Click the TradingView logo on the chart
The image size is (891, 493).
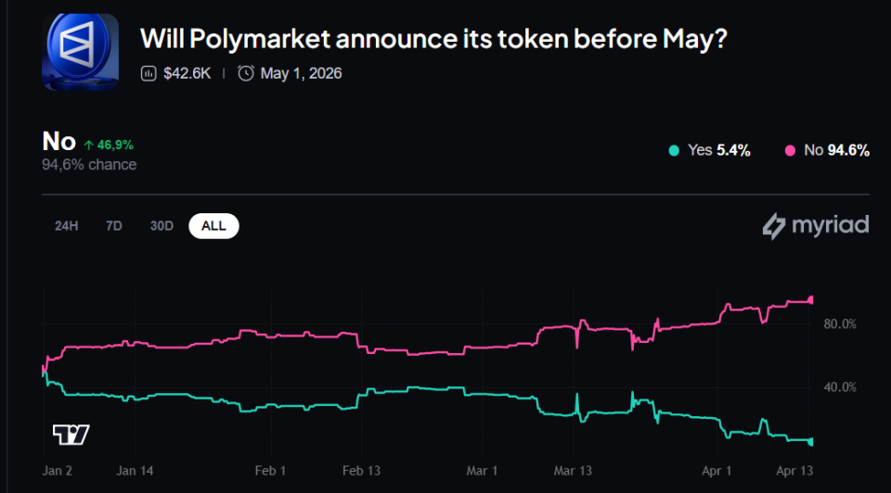tap(71, 435)
